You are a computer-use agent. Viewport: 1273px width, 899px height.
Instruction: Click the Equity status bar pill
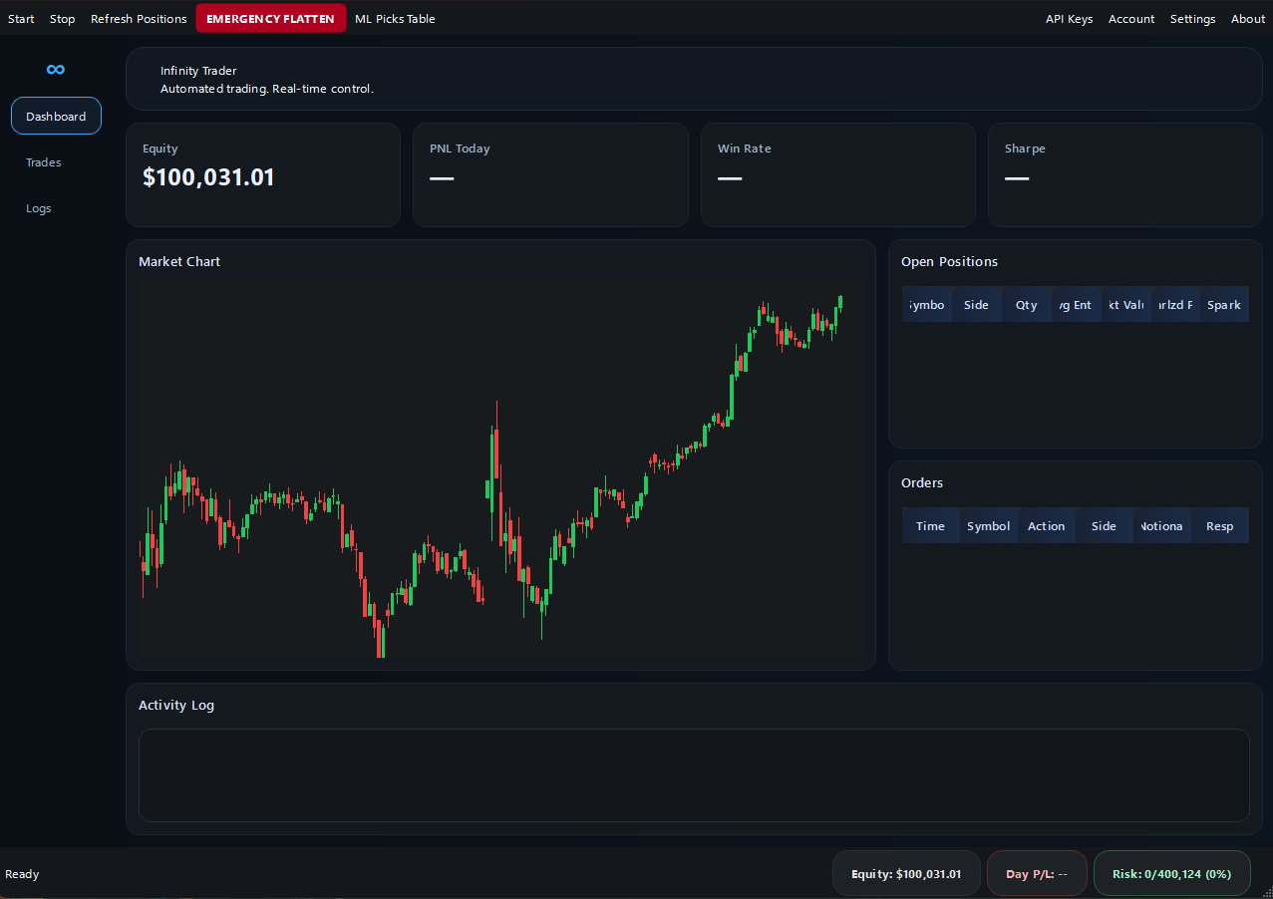click(905, 874)
